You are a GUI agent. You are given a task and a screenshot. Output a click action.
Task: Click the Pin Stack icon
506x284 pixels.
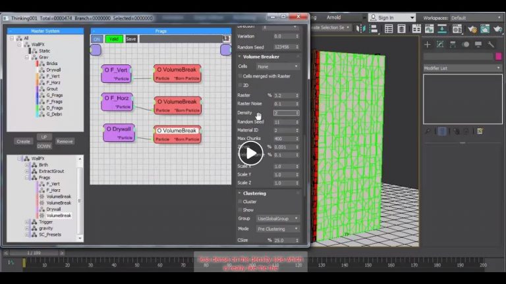click(428, 131)
